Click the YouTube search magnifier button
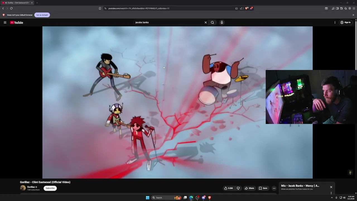Viewport: 357px width, 201px height. click(x=212, y=22)
